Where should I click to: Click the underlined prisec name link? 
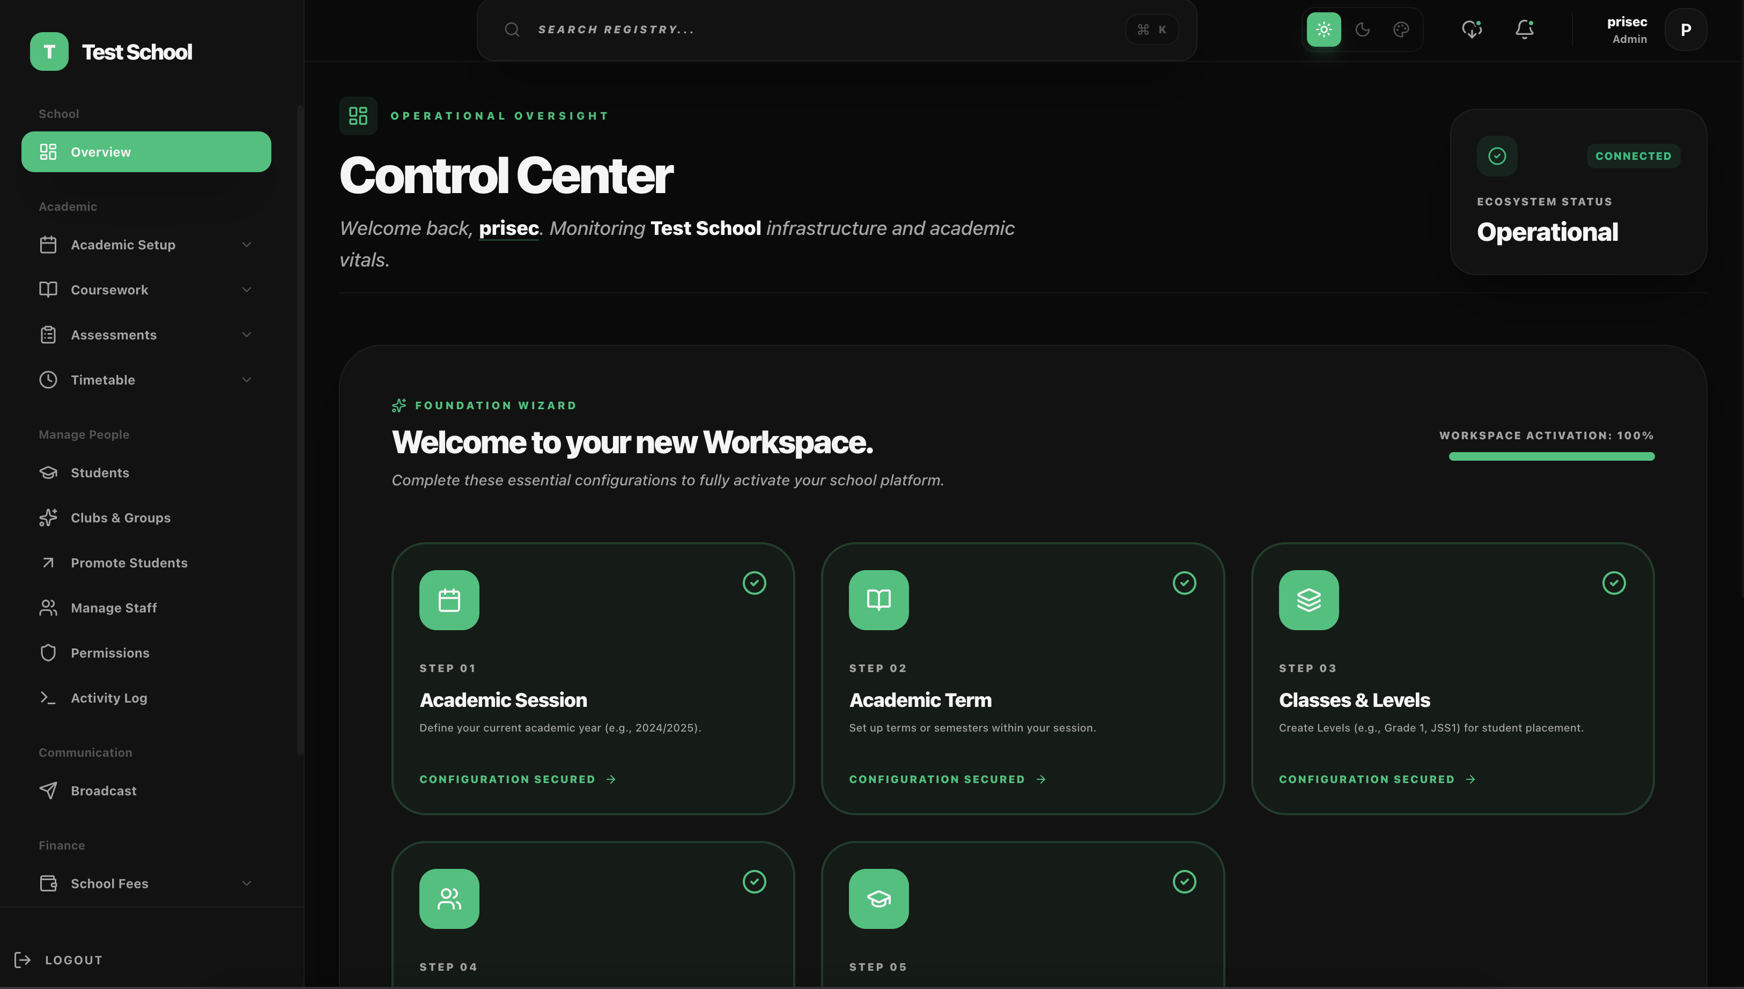pos(508,228)
